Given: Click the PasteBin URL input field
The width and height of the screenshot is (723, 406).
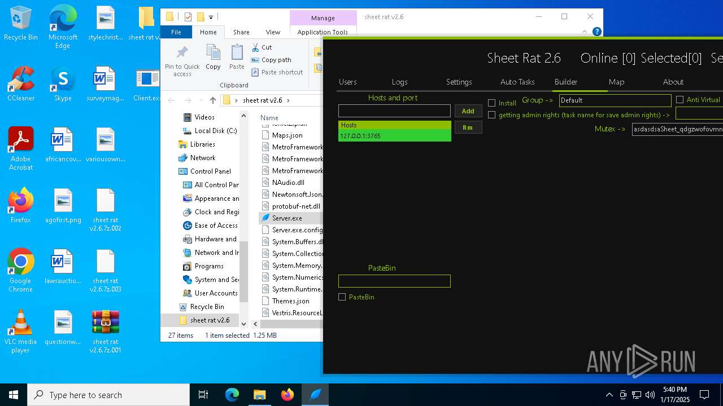Looking at the screenshot, I should point(394,281).
